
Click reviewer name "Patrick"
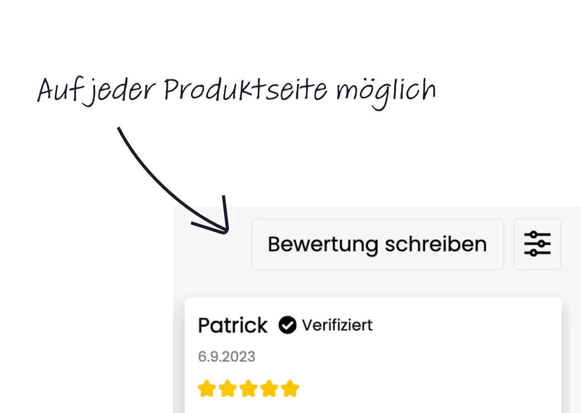[x=233, y=325]
